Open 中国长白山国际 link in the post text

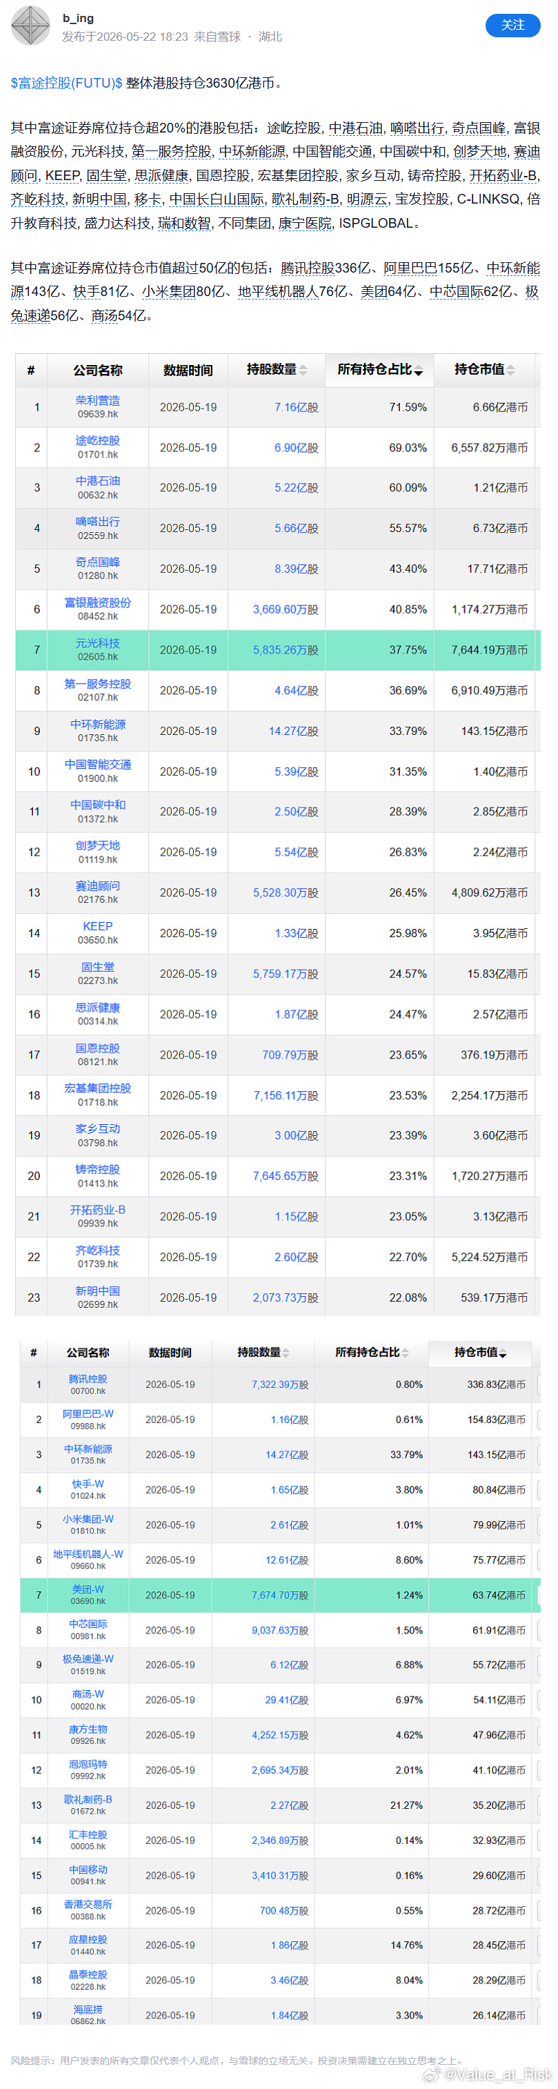[x=216, y=199]
